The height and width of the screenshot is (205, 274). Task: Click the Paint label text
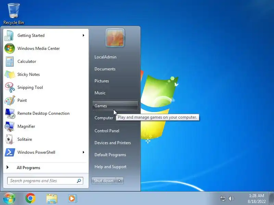tap(22, 100)
